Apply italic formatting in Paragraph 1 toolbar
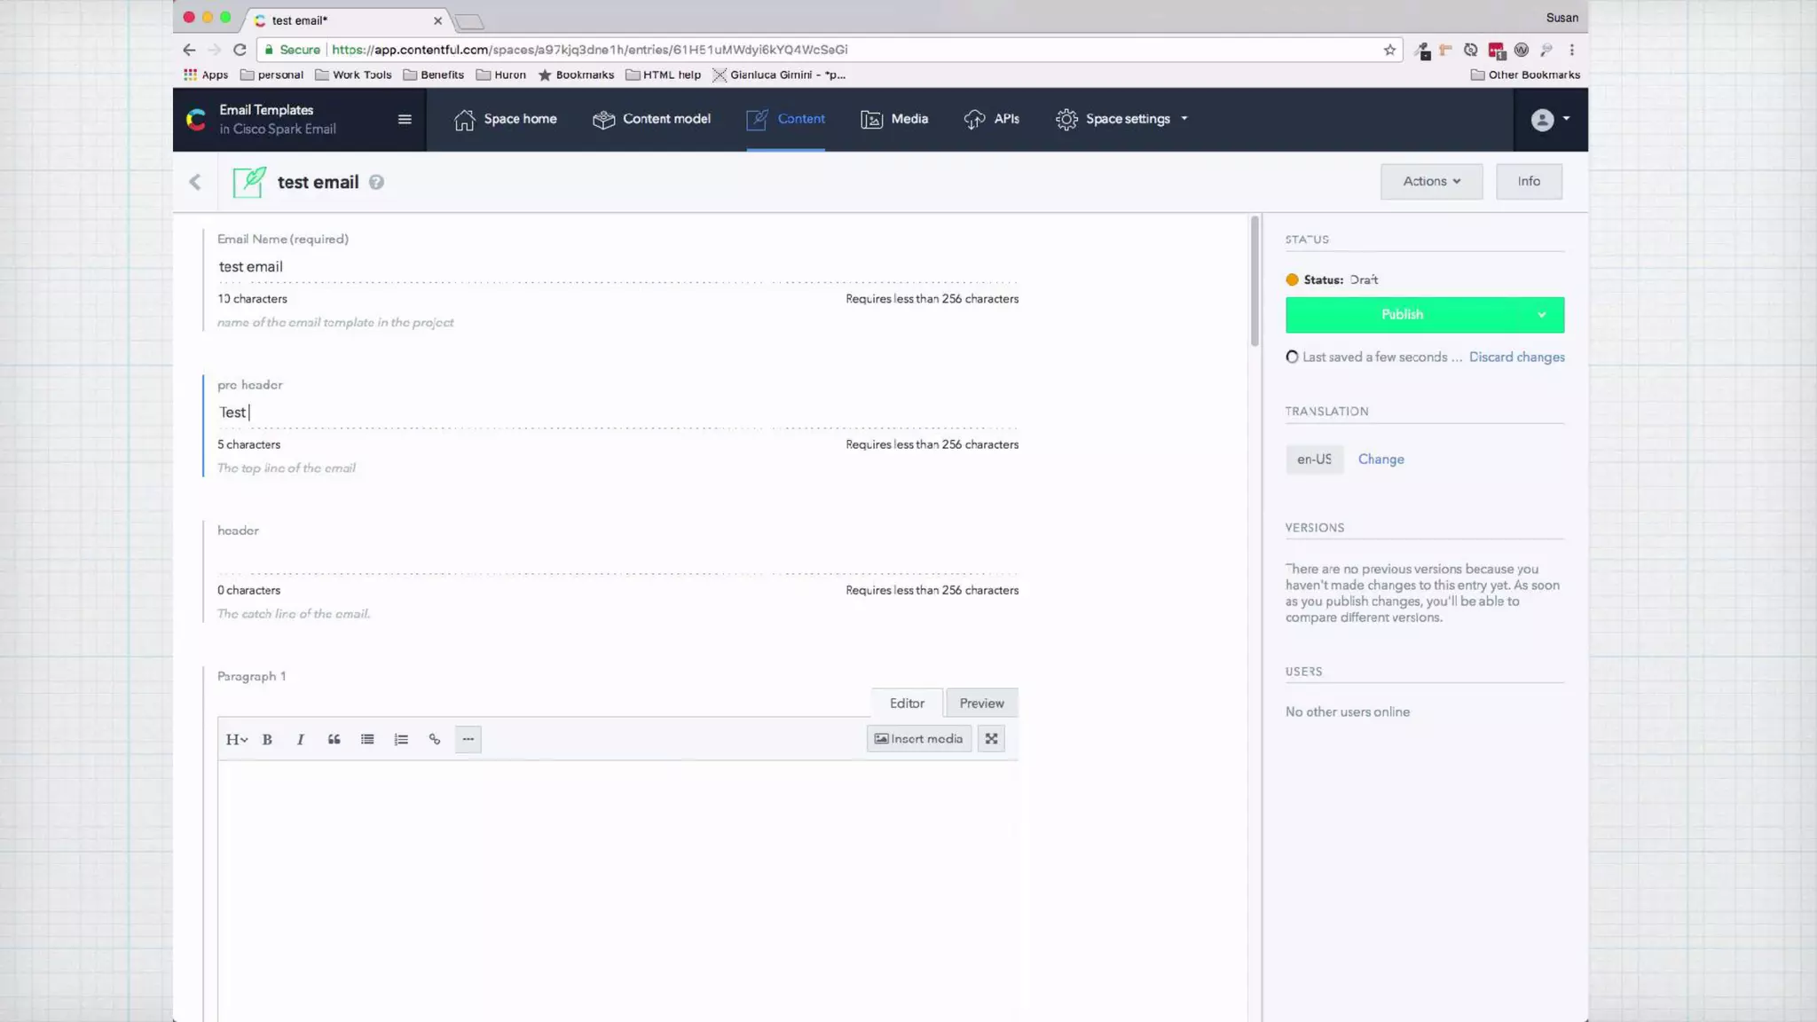The height and width of the screenshot is (1022, 1817). pyautogui.click(x=300, y=739)
